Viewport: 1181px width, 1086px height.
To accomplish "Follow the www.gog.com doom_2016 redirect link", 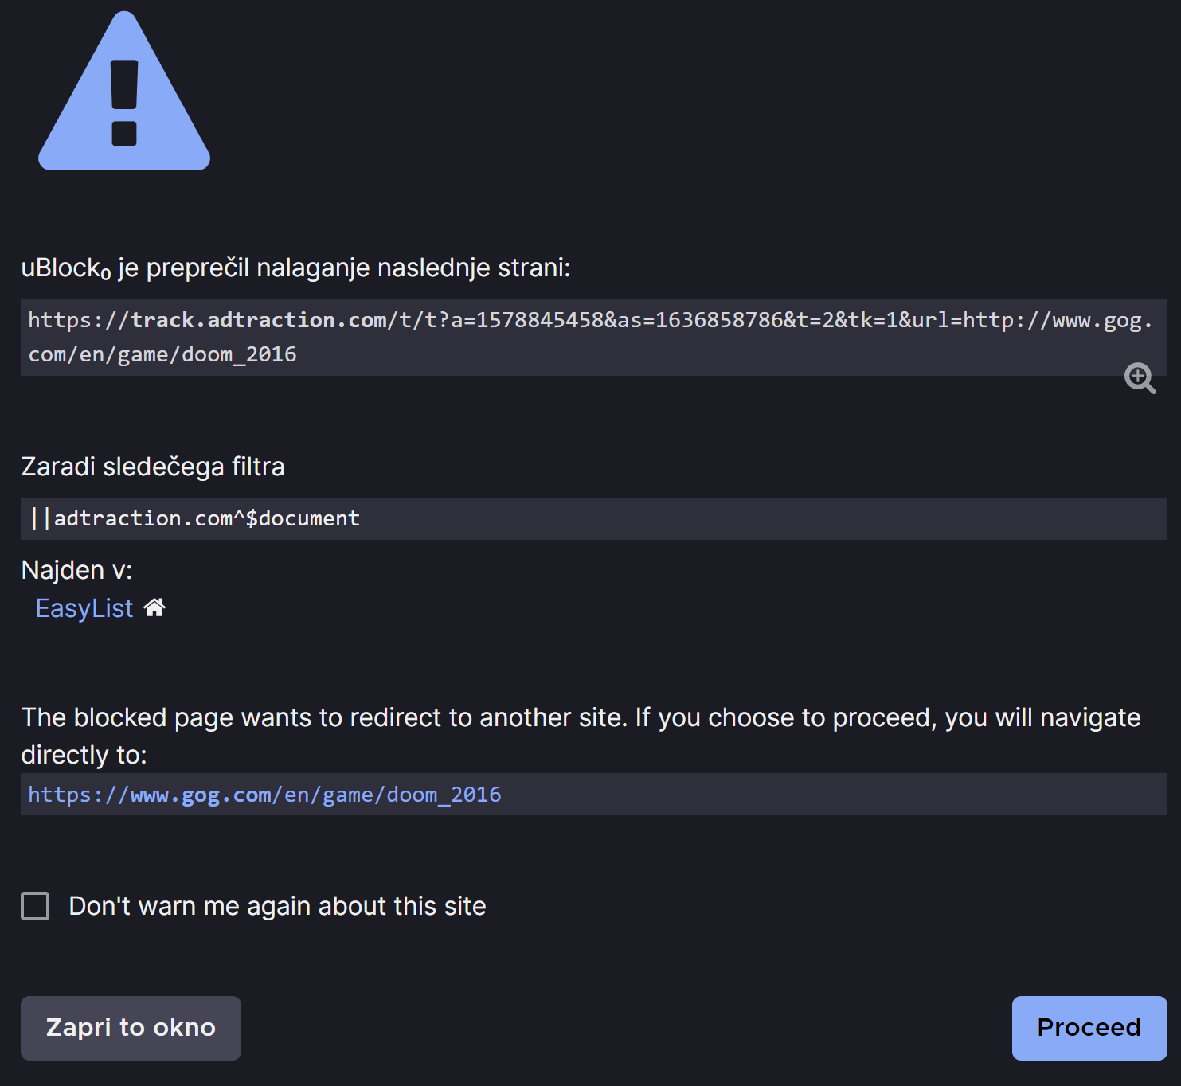I will click(264, 795).
